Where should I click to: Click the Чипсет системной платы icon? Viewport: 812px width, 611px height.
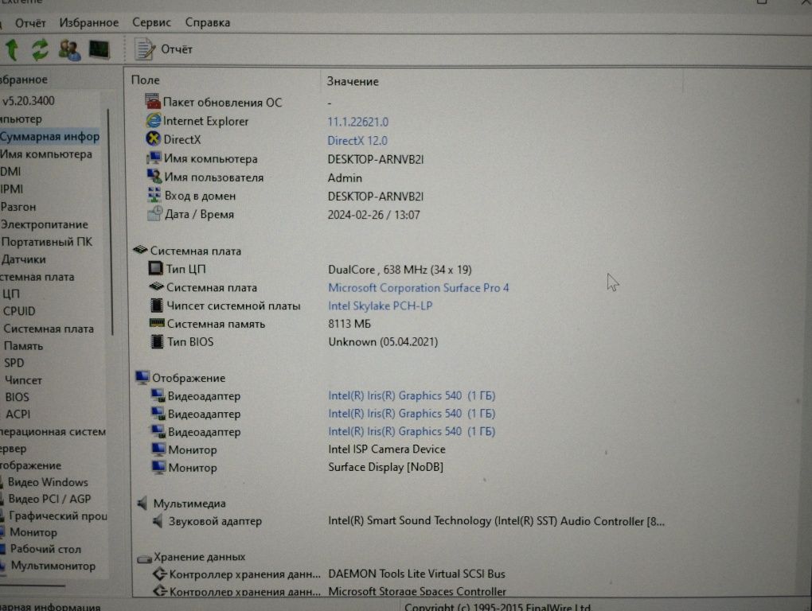[156, 305]
